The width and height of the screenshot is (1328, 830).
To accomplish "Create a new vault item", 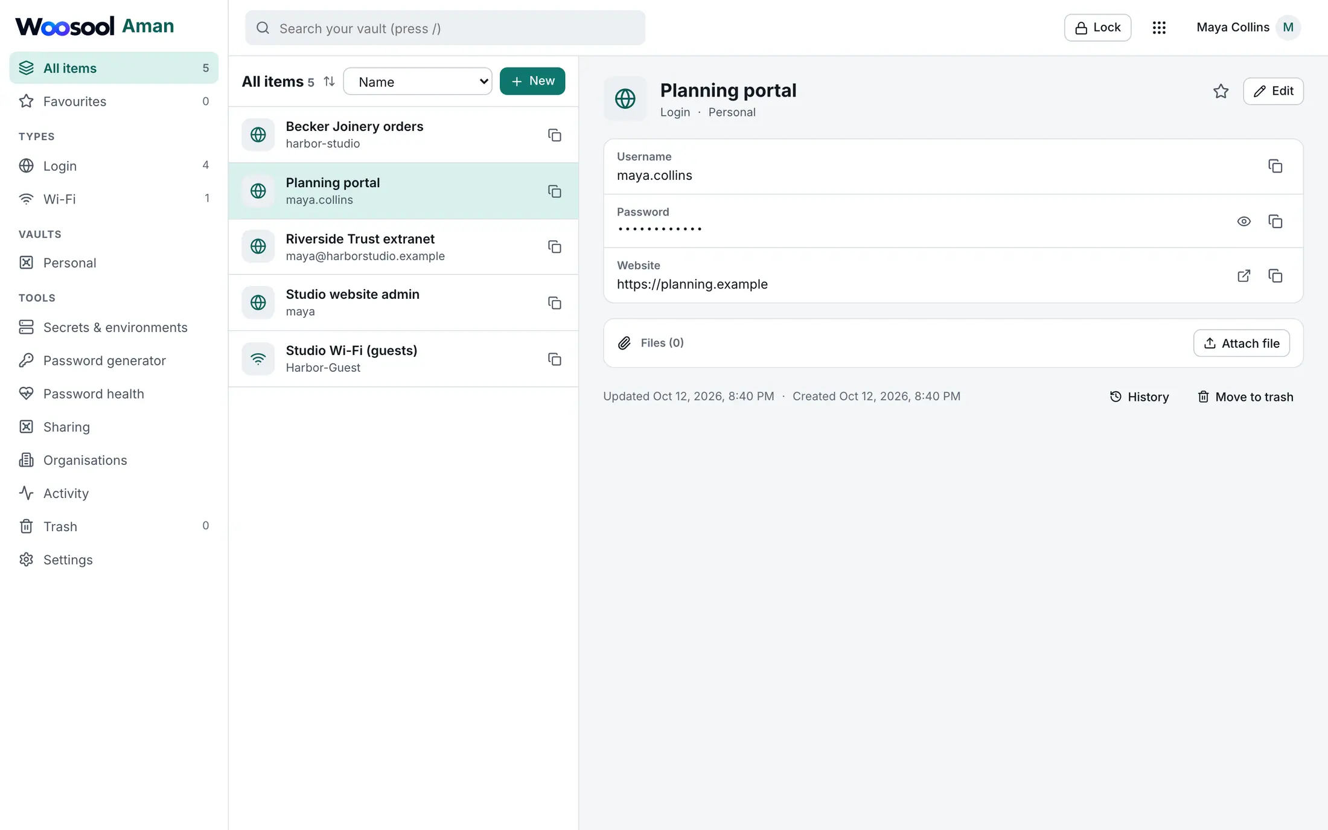I will point(532,81).
